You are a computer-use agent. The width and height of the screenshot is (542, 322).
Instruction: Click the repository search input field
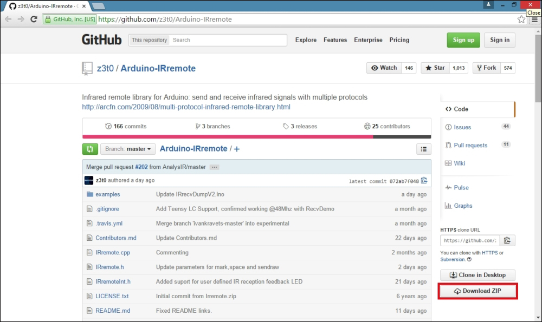click(229, 40)
